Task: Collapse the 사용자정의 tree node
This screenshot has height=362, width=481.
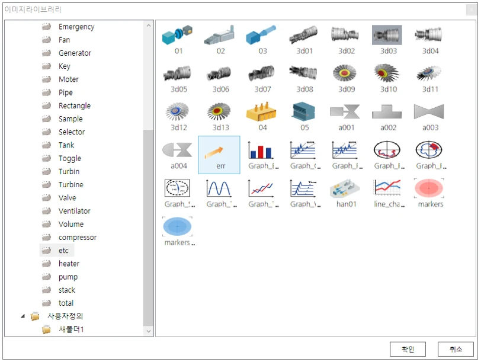Action: point(23,316)
